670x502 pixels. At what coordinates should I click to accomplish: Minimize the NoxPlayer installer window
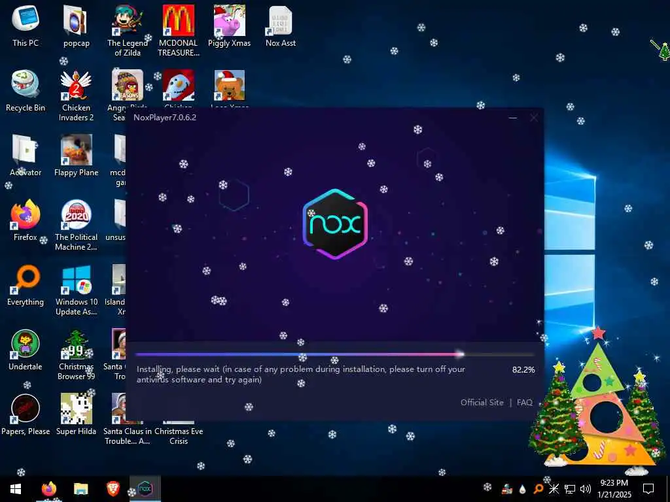(x=513, y=118)
